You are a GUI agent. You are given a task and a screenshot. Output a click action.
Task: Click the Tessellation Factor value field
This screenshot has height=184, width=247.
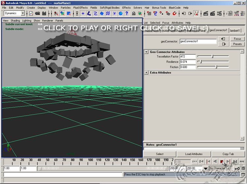point(187,56)
